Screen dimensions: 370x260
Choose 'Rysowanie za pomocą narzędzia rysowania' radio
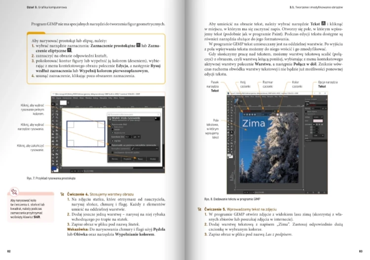pyautogui.click(x=110, y=145)
